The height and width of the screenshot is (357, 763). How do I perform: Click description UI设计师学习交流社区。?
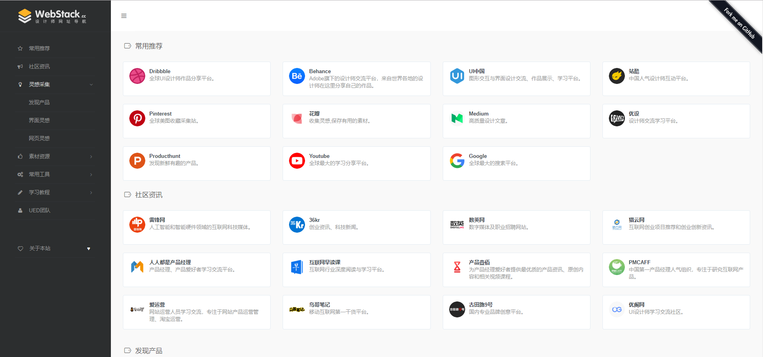pos(657,312)
